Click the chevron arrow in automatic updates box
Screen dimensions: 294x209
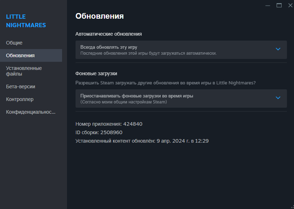pos(278,49)
